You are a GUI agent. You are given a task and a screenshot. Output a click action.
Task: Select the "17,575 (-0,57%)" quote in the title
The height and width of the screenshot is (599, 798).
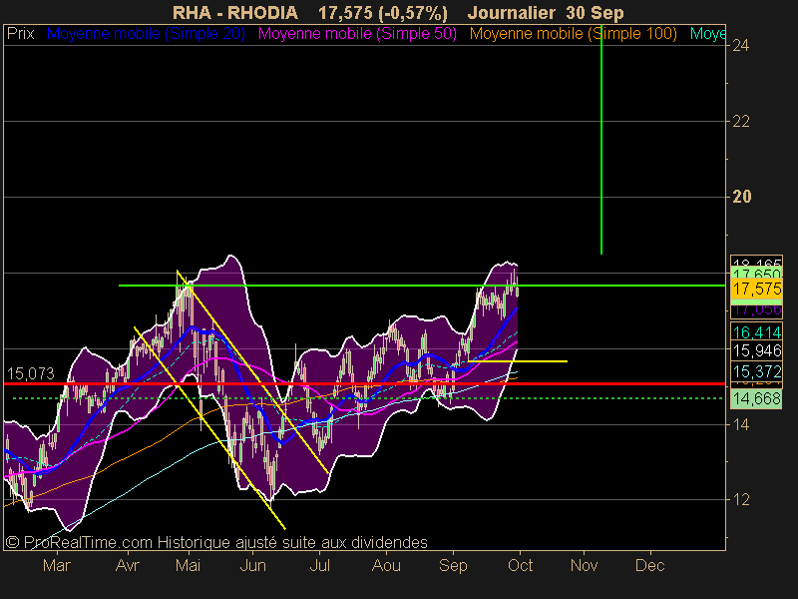point(383,12)
